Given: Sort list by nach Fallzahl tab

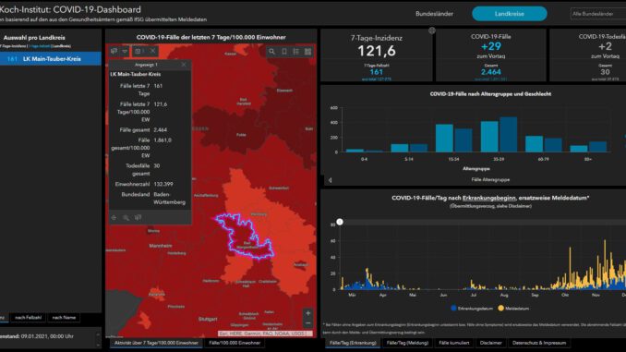Looking at the screenshot, I should click(28, 318).
